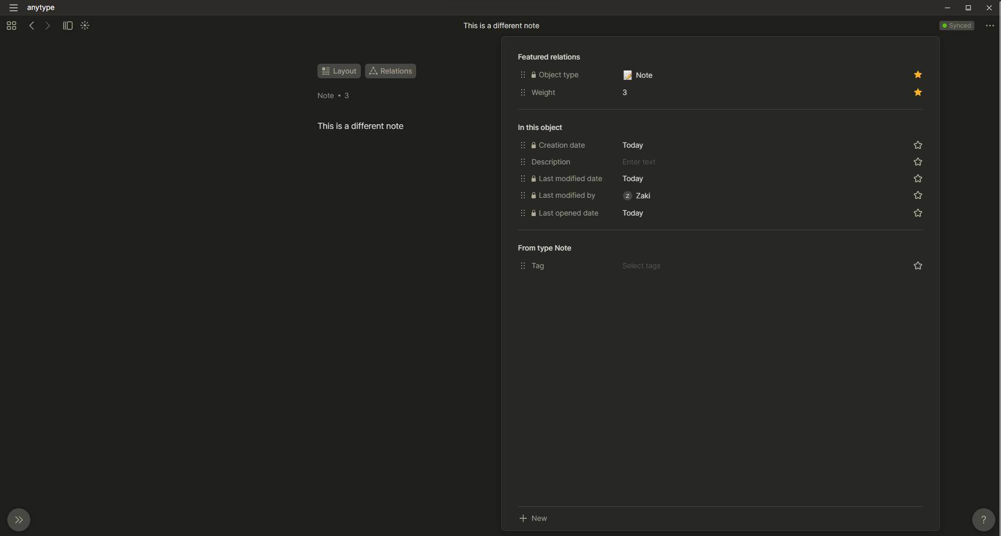
Task: Navigate forward with the right arrow
Action: coord(48,26)
